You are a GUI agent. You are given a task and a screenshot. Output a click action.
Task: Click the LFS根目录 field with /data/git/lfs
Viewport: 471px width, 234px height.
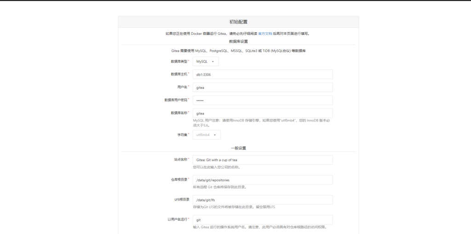tap(262, 200)
